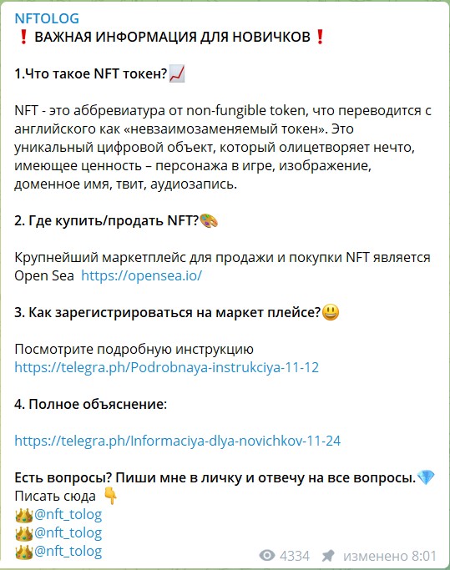Image resolution: width=450 pixels, height=570 pixels.
Task: Click the 4334 views count
Action: coord(295,556)
